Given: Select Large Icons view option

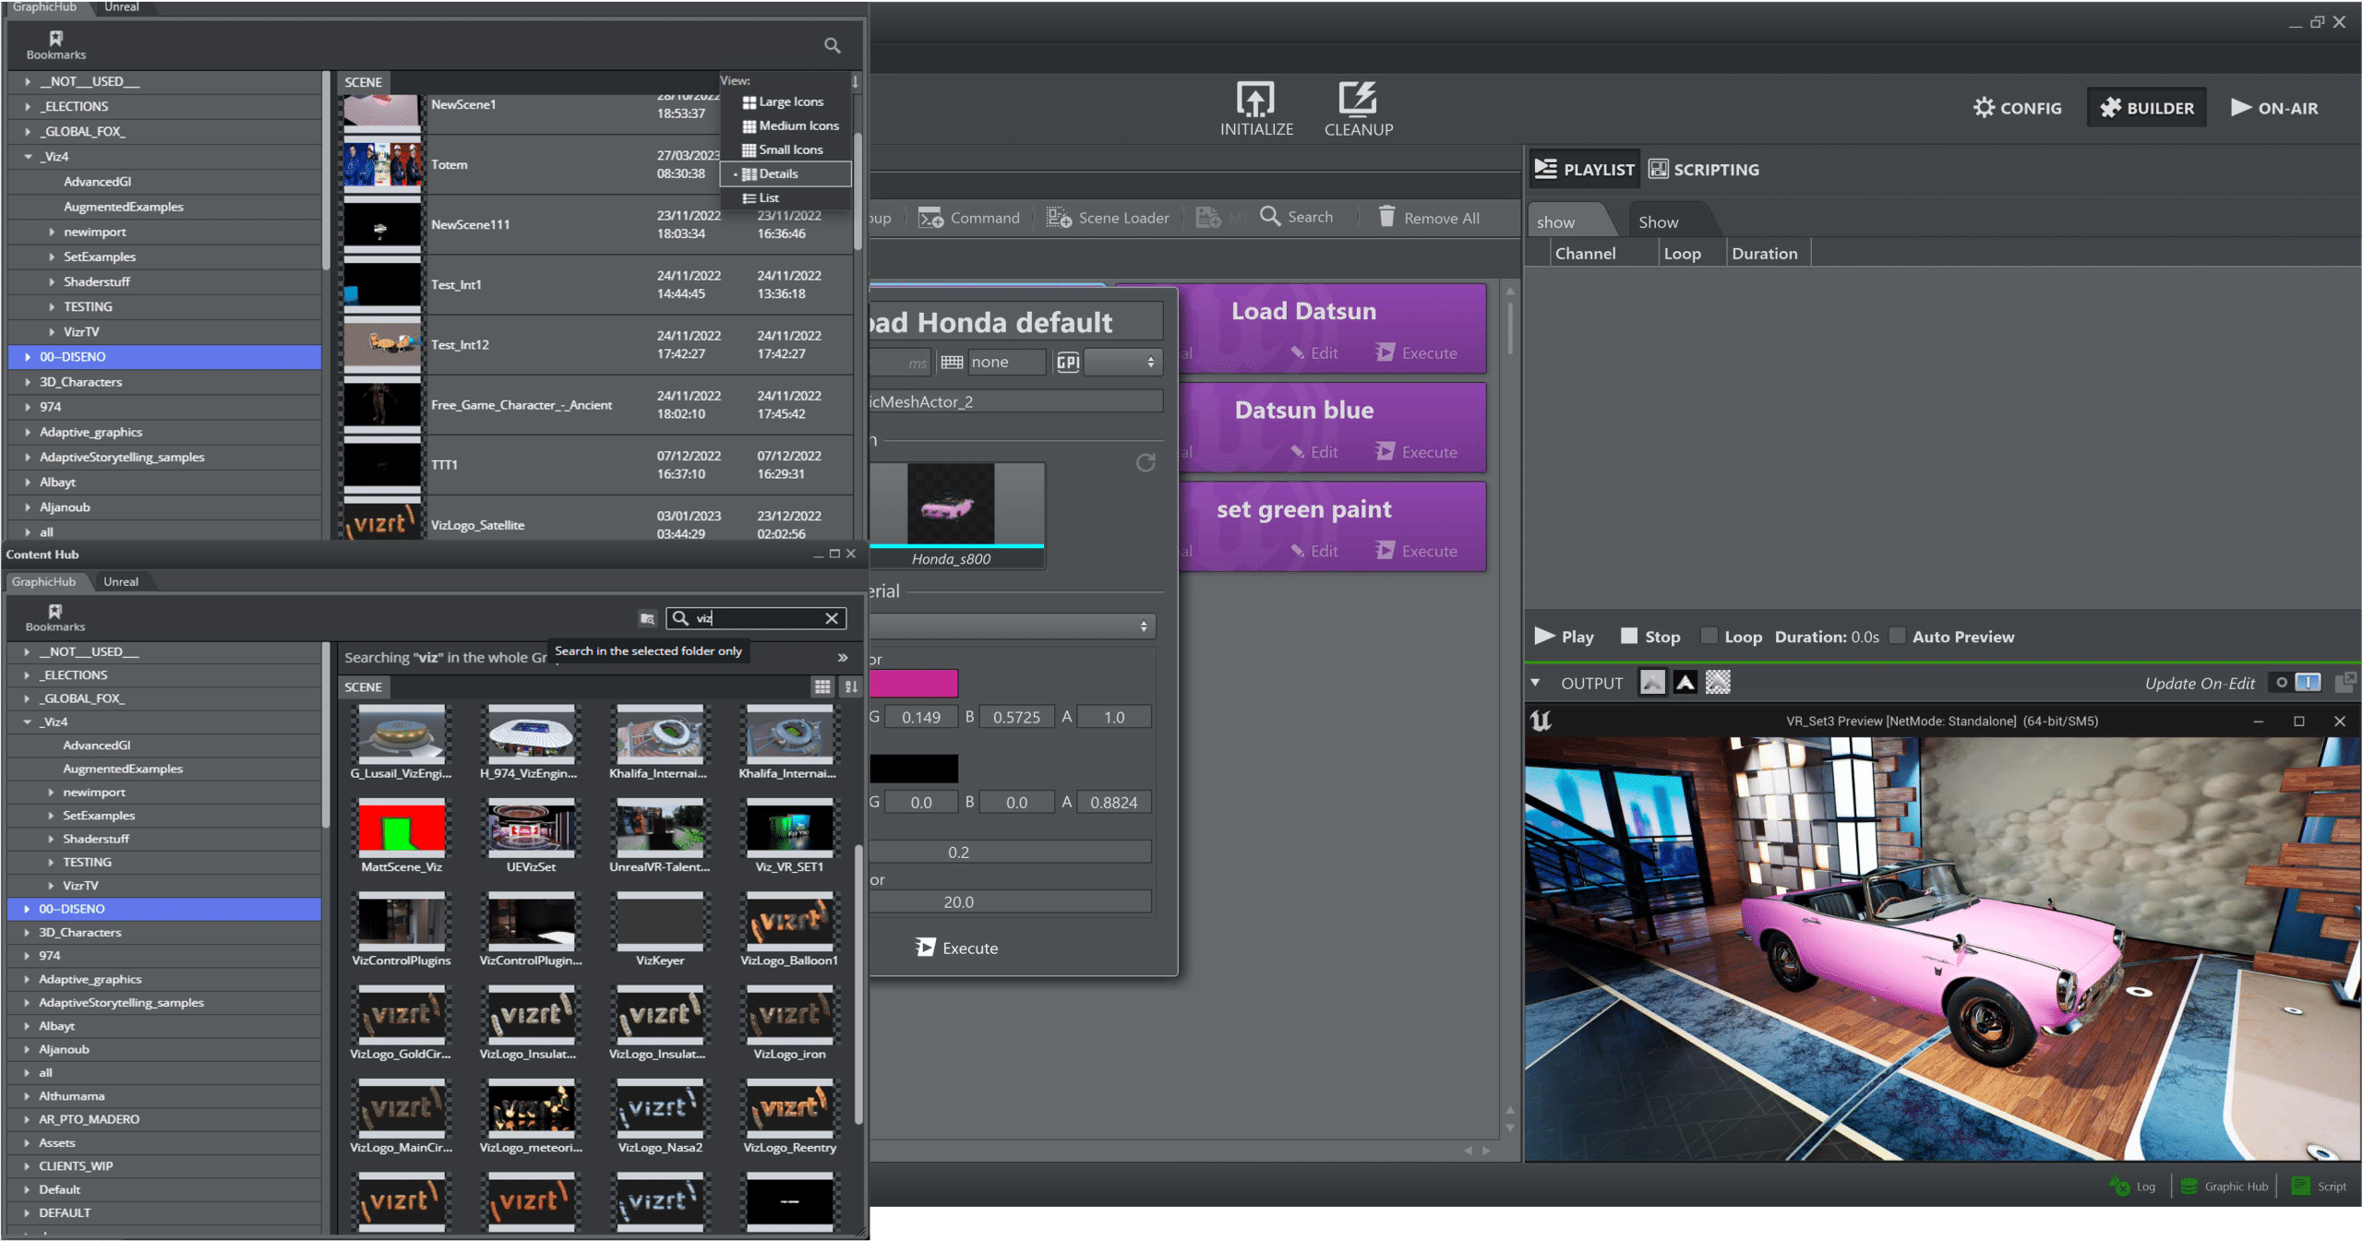Looking at the screenshot, I should 790,102.
